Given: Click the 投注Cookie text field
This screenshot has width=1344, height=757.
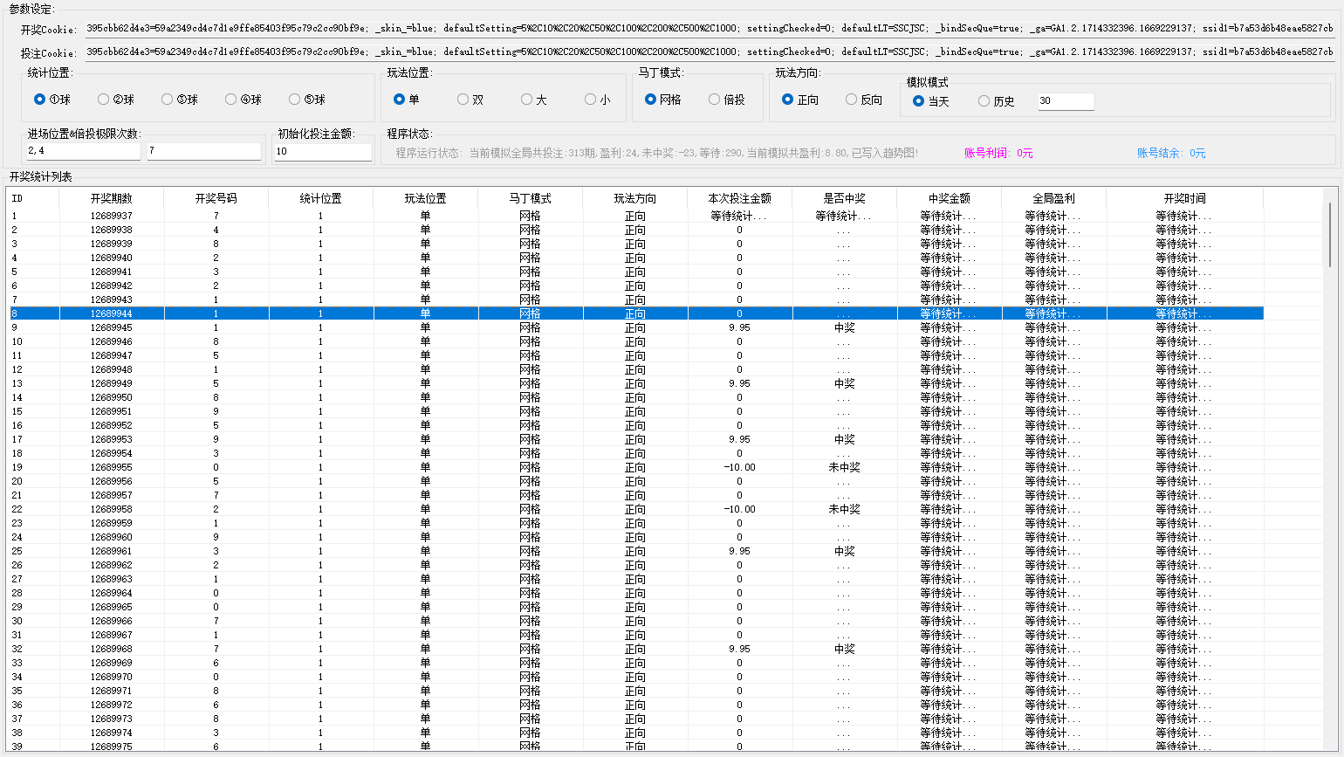Looking at the screenshot, I should [709, 52].
